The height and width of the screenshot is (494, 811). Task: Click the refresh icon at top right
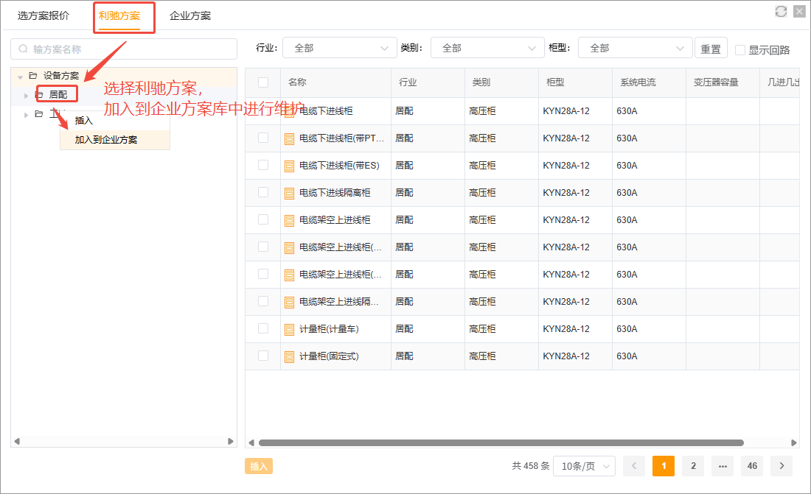coord(781,11)
